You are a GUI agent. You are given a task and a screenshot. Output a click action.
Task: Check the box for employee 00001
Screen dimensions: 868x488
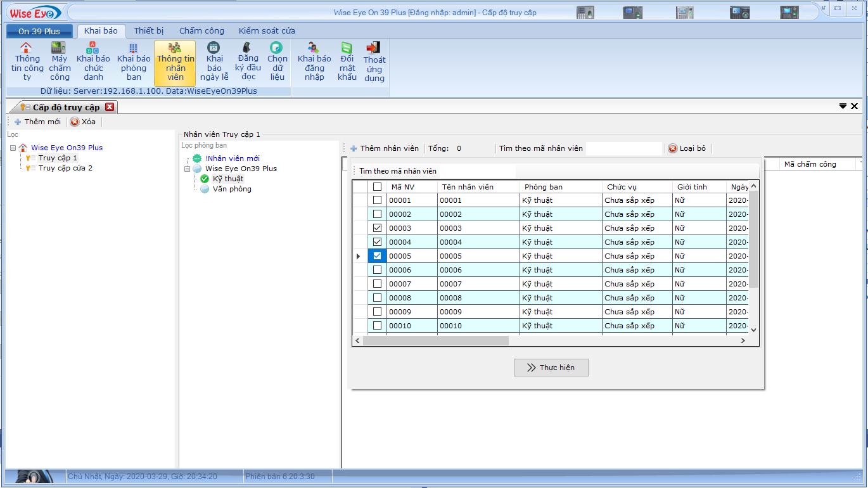[x=377, y=200]
